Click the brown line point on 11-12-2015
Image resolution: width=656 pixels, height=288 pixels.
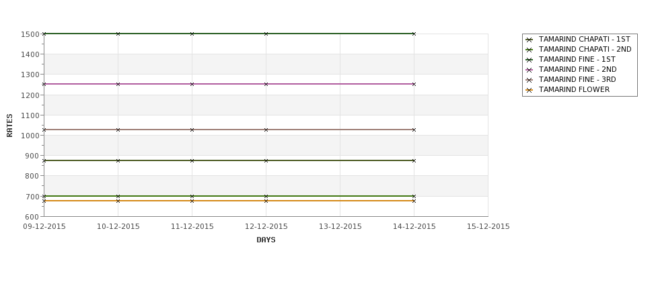192,130
